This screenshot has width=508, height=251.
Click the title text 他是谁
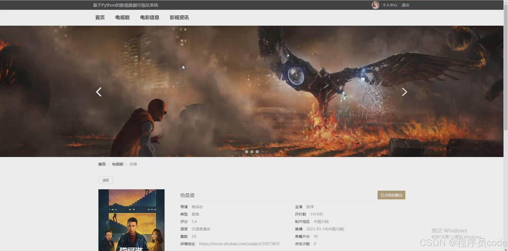187,195
